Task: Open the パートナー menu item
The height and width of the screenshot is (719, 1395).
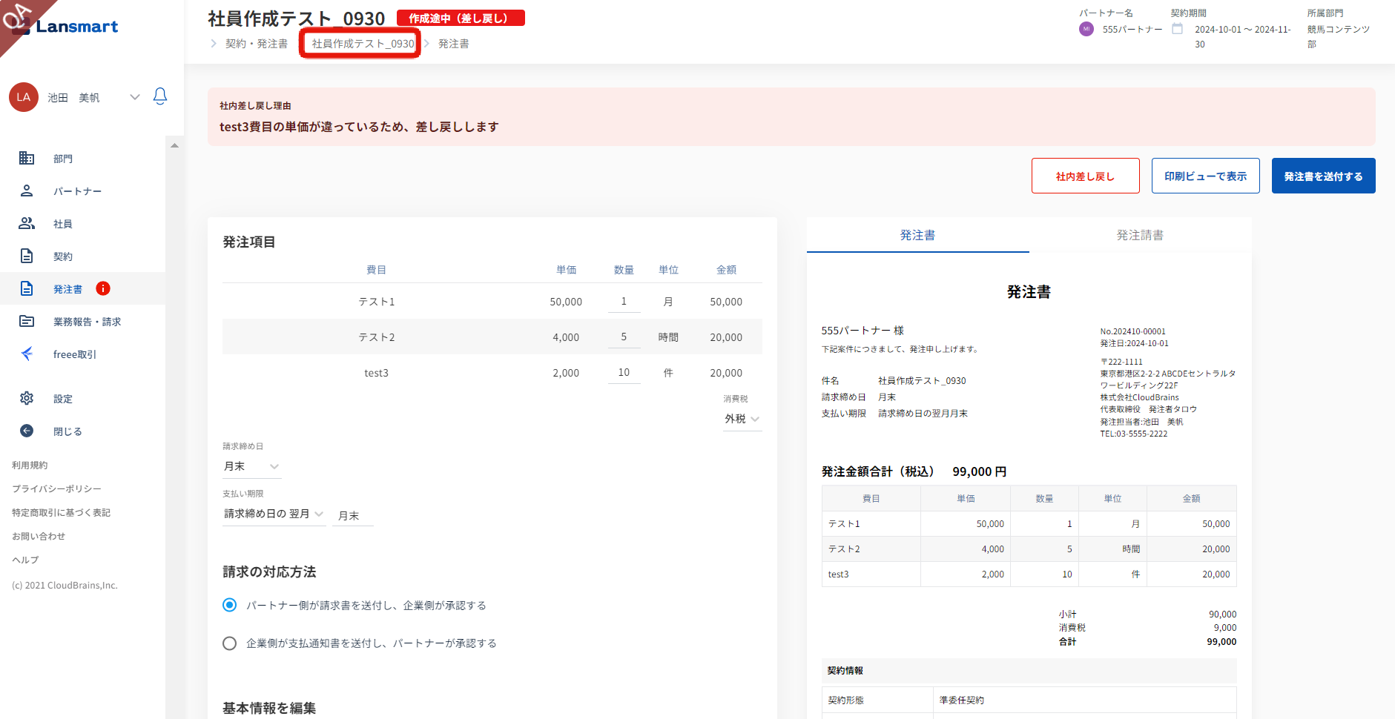Action: coord(82,190)
